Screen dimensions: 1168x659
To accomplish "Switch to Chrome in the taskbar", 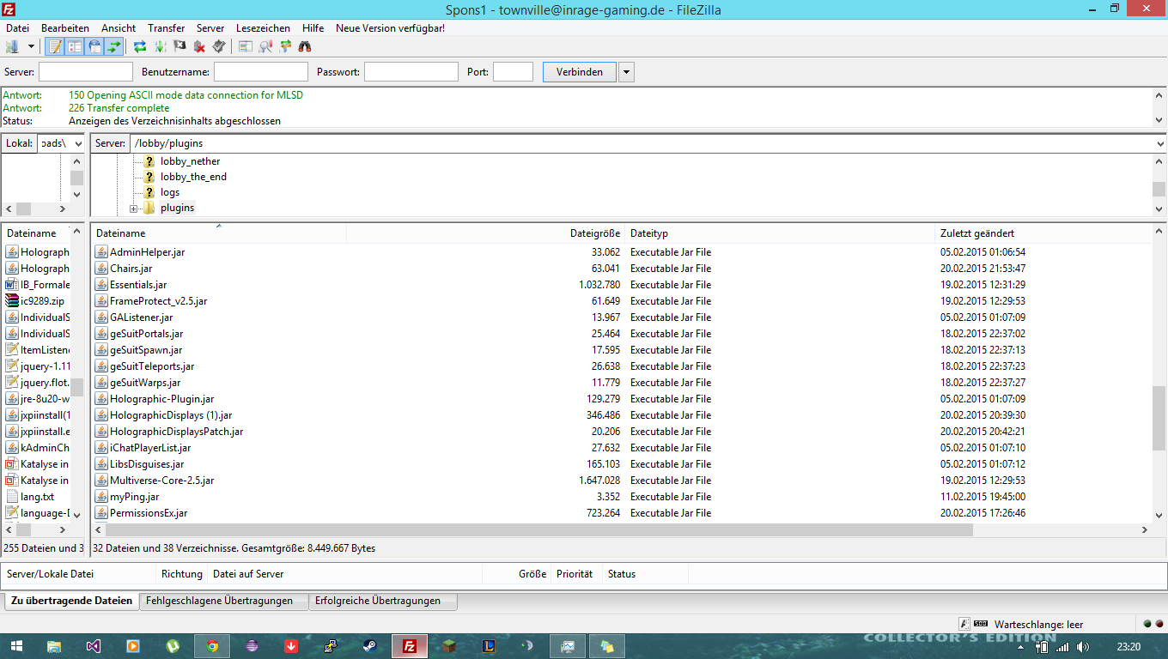I will coord(212,646).
